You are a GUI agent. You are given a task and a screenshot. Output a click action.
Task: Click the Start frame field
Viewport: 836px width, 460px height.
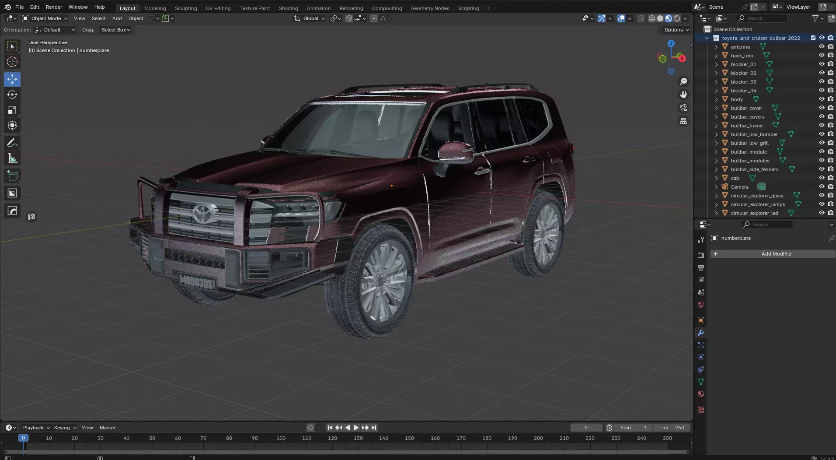click(x=634, y=428)
